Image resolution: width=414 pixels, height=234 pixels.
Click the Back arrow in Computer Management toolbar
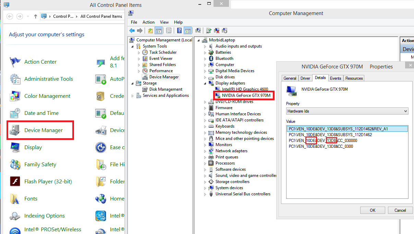pos(132,30)
